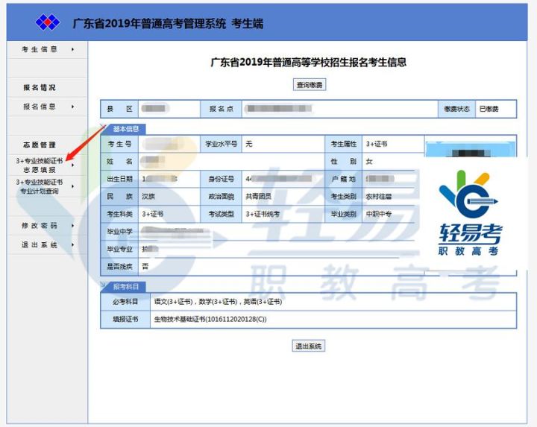Expand arrow next to 3+专业技能证书专业计划查询
537x427 pixels.
point(72,186)
